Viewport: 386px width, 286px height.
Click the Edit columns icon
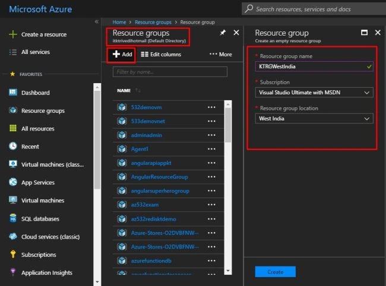(144, 55)
